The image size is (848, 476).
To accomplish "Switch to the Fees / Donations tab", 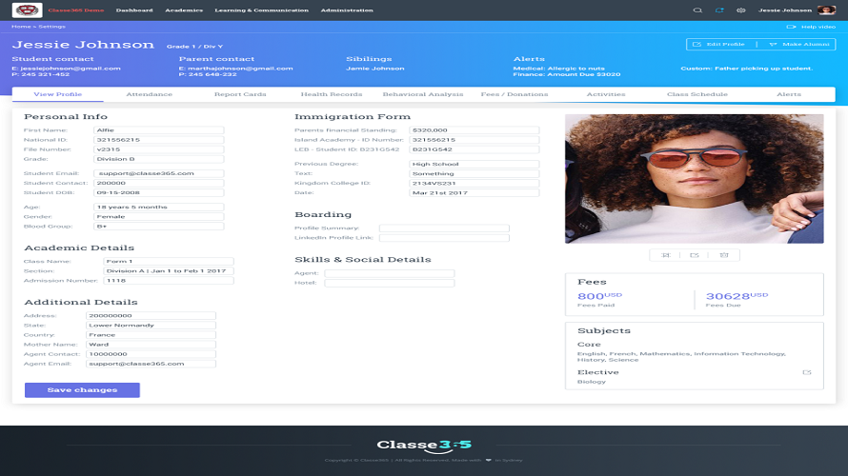I will [515, 94].
